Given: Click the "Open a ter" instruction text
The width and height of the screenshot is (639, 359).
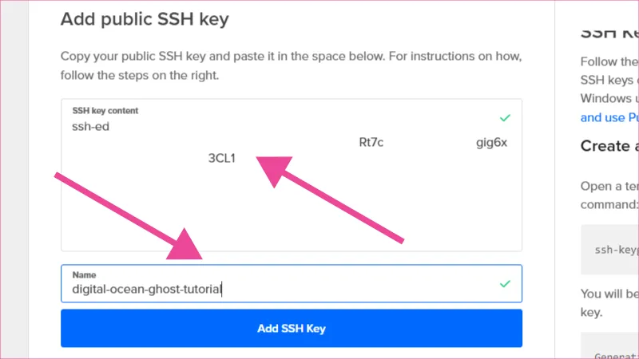Looking at the screenshot, I should (609, 186).
